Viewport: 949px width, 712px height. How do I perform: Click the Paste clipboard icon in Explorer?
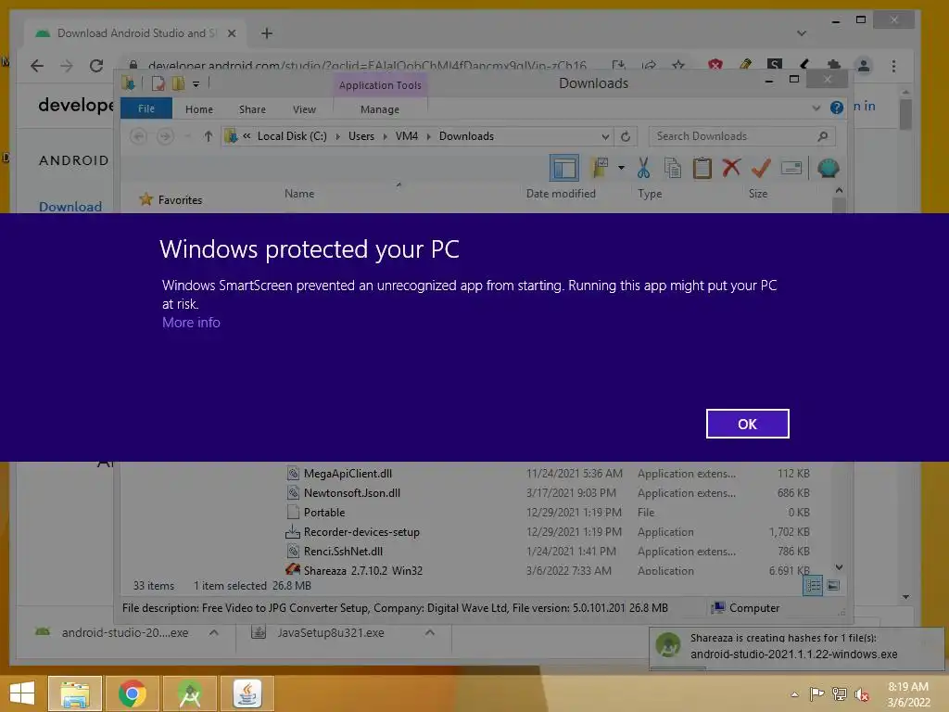[x=702, y=168]
